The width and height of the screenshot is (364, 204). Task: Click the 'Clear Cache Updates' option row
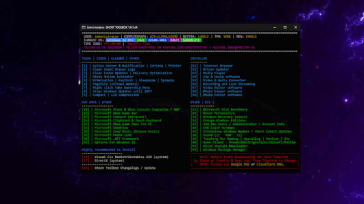click(127, 73)
